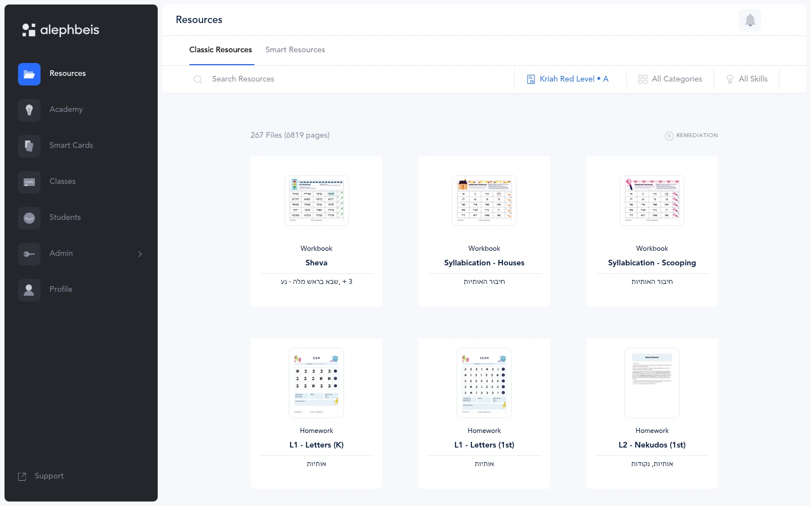Open notifications bell
The image size is (811, 506).
click(x=750, y=20)
